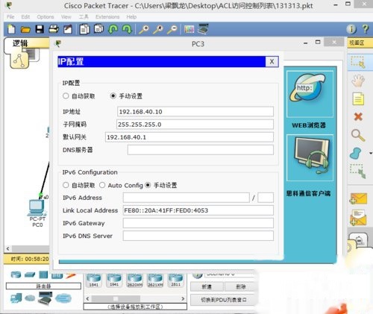Click the Undo green arrow icon

113,29
